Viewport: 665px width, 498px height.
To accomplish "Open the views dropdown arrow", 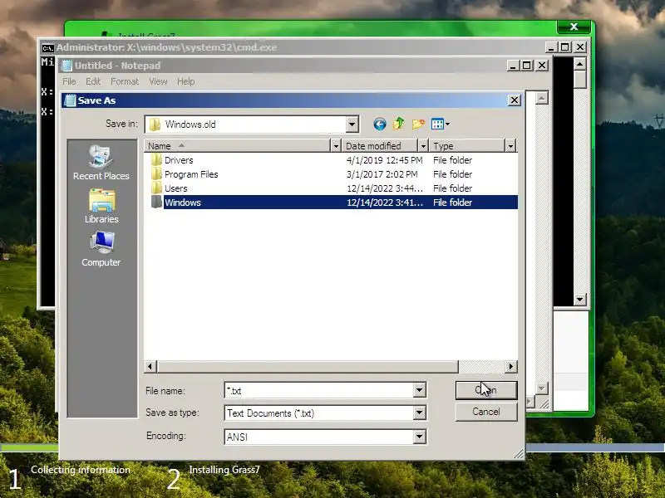I will pyautogui.click(x=447, y=124).
